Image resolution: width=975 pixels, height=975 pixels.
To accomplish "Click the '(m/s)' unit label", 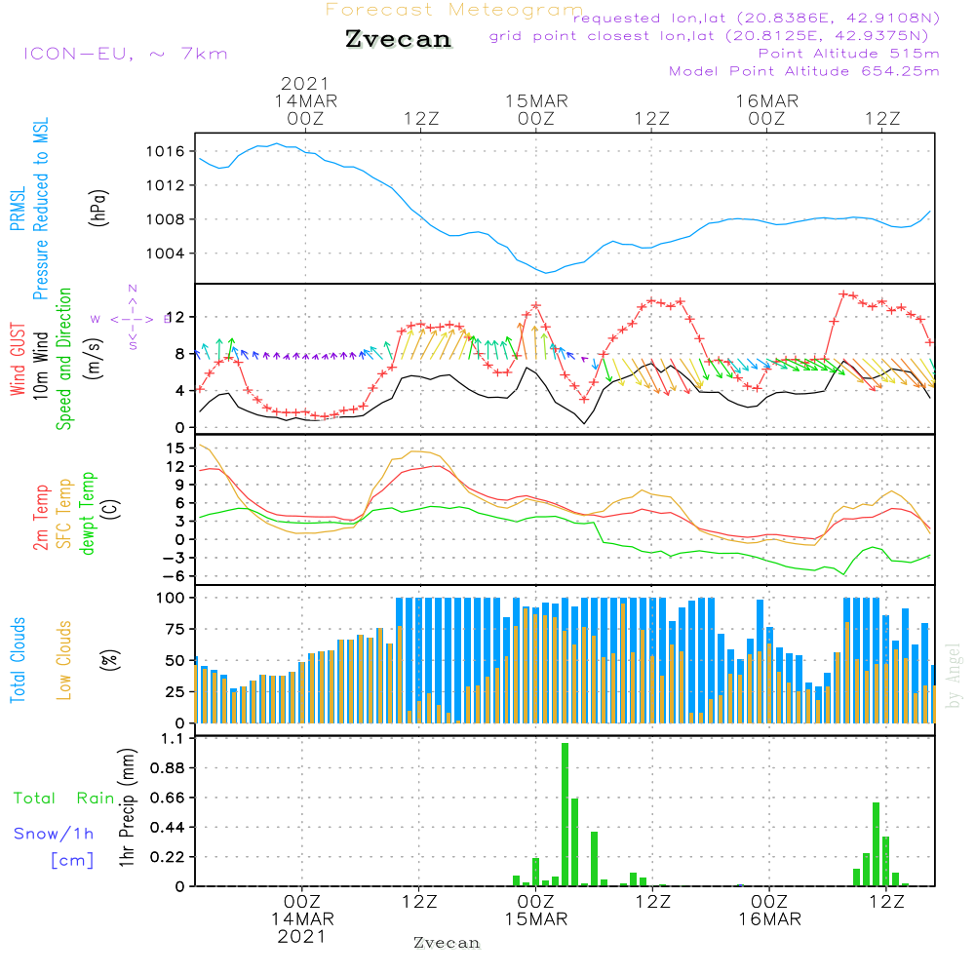I will tap(94, 359).
